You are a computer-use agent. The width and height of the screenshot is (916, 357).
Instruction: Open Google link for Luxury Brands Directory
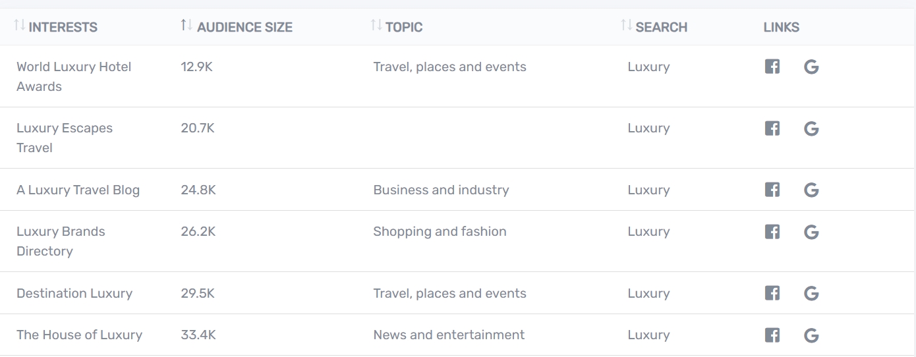811,232
